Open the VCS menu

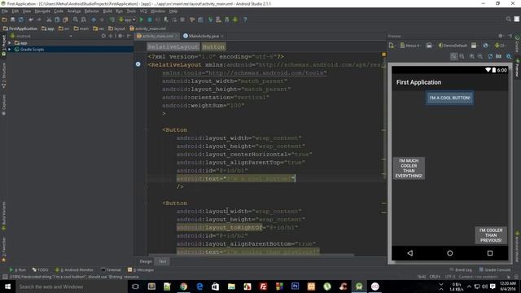coord(143,11)
